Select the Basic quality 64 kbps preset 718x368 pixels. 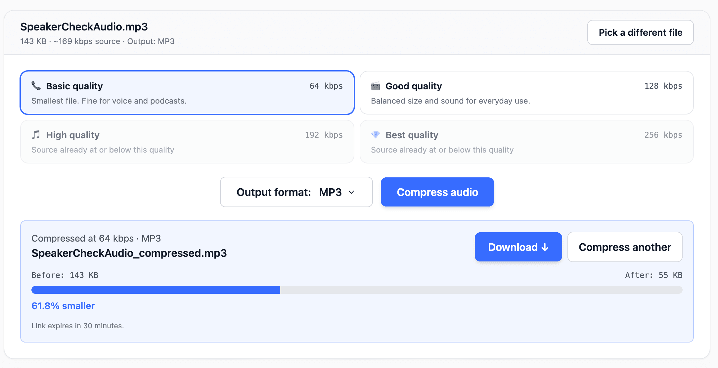pos(187,93)
